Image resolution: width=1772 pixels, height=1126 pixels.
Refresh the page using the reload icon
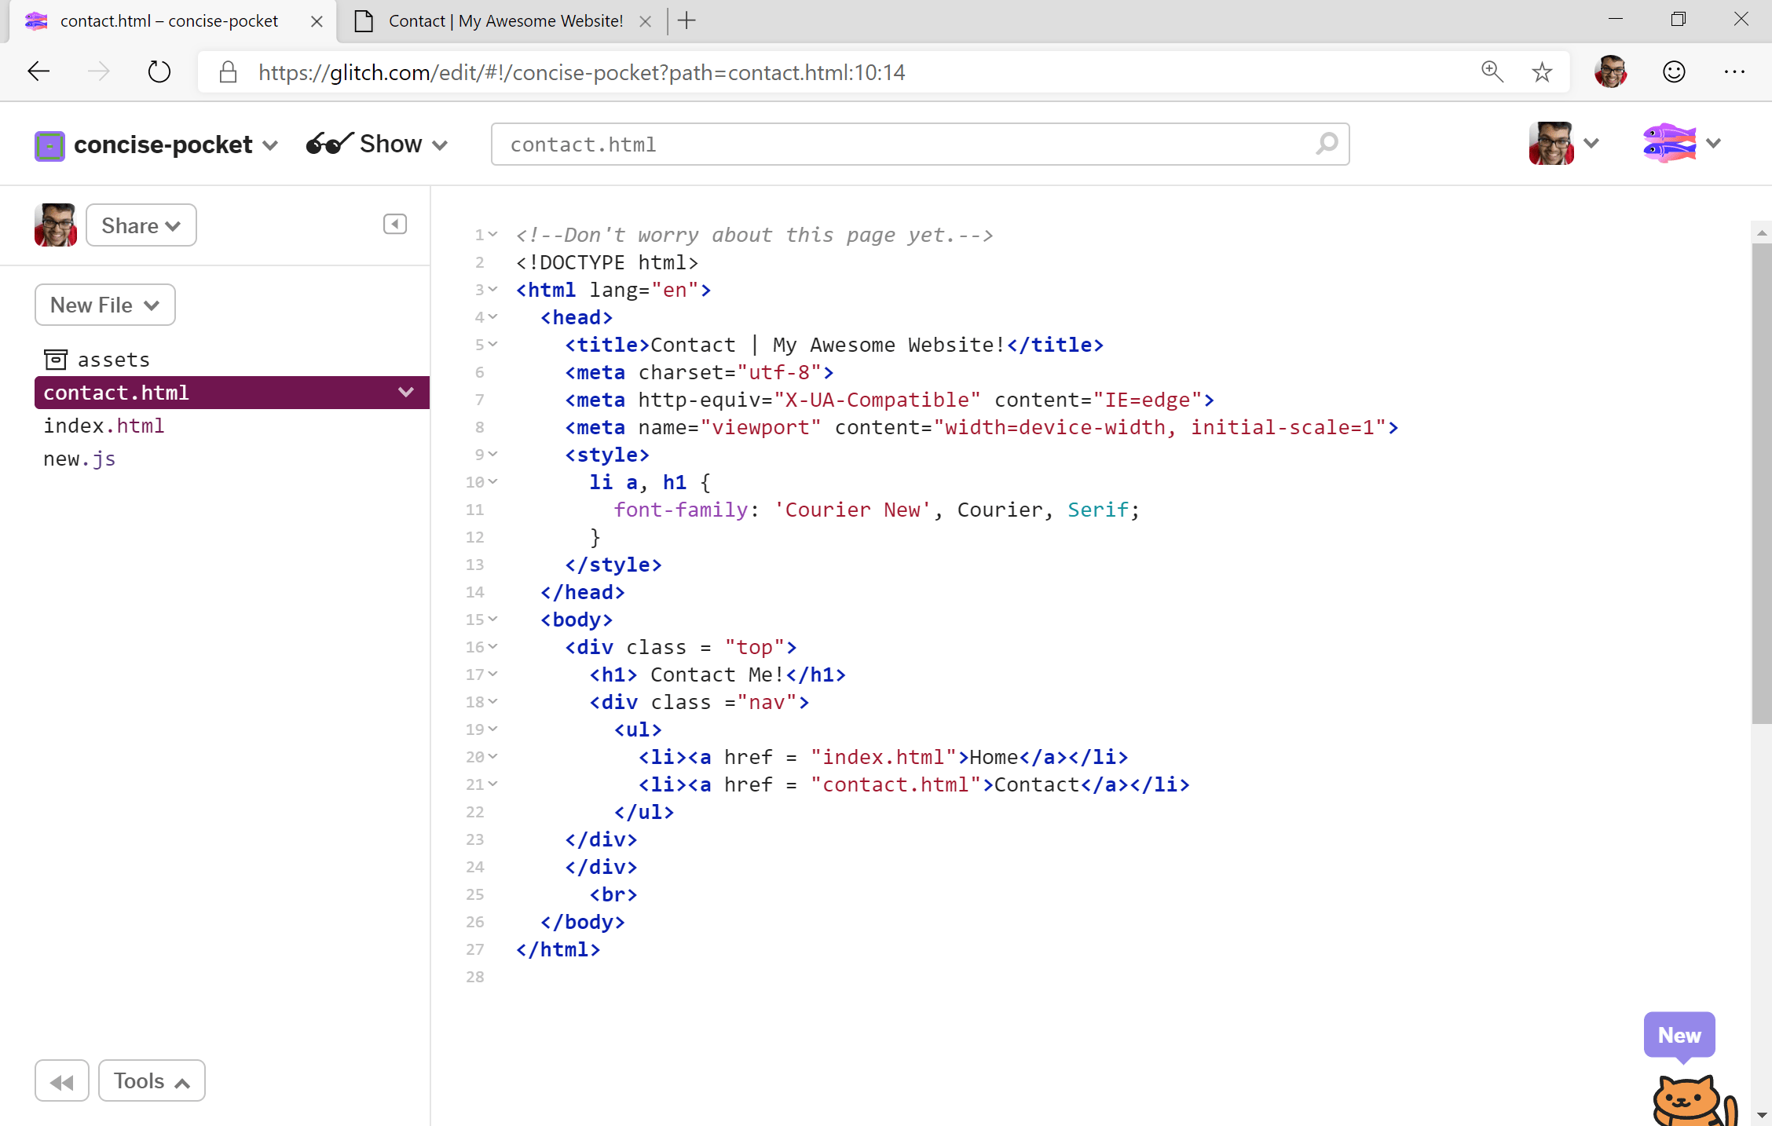(159, 72)
